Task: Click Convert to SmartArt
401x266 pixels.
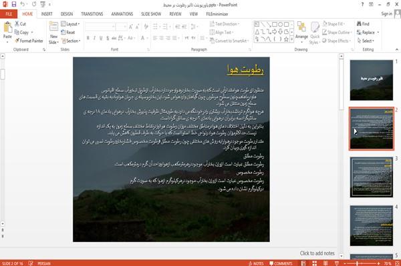Action: [229, 41]
